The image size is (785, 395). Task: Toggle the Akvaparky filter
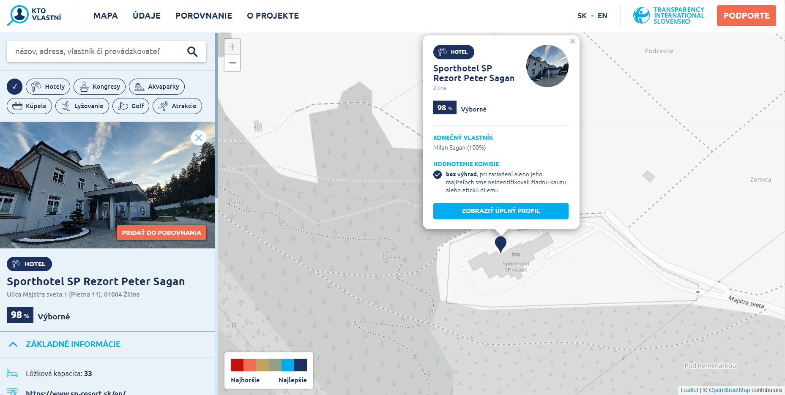(157, 87)
